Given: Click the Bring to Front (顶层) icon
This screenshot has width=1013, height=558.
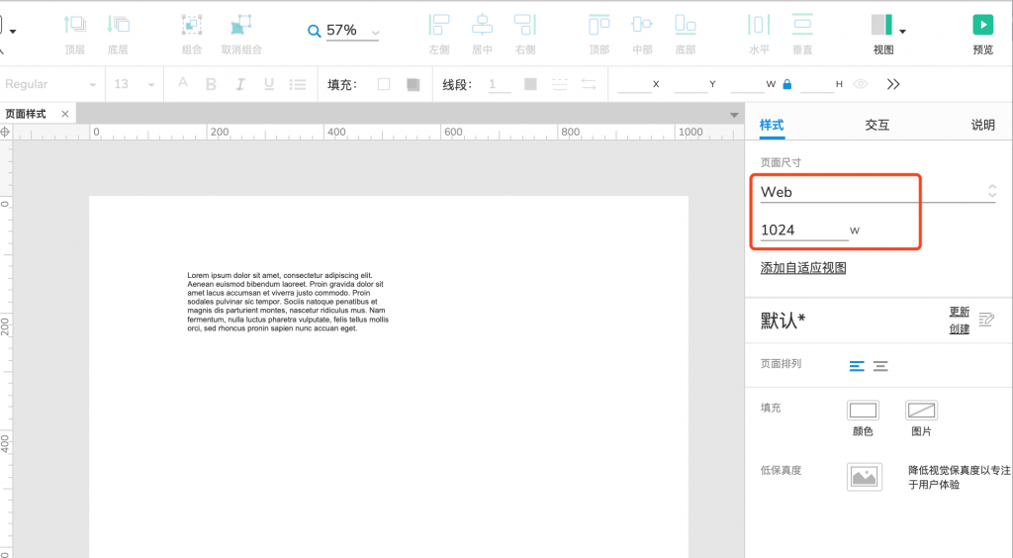Looking at the screenshot, I should coord(74,26).
